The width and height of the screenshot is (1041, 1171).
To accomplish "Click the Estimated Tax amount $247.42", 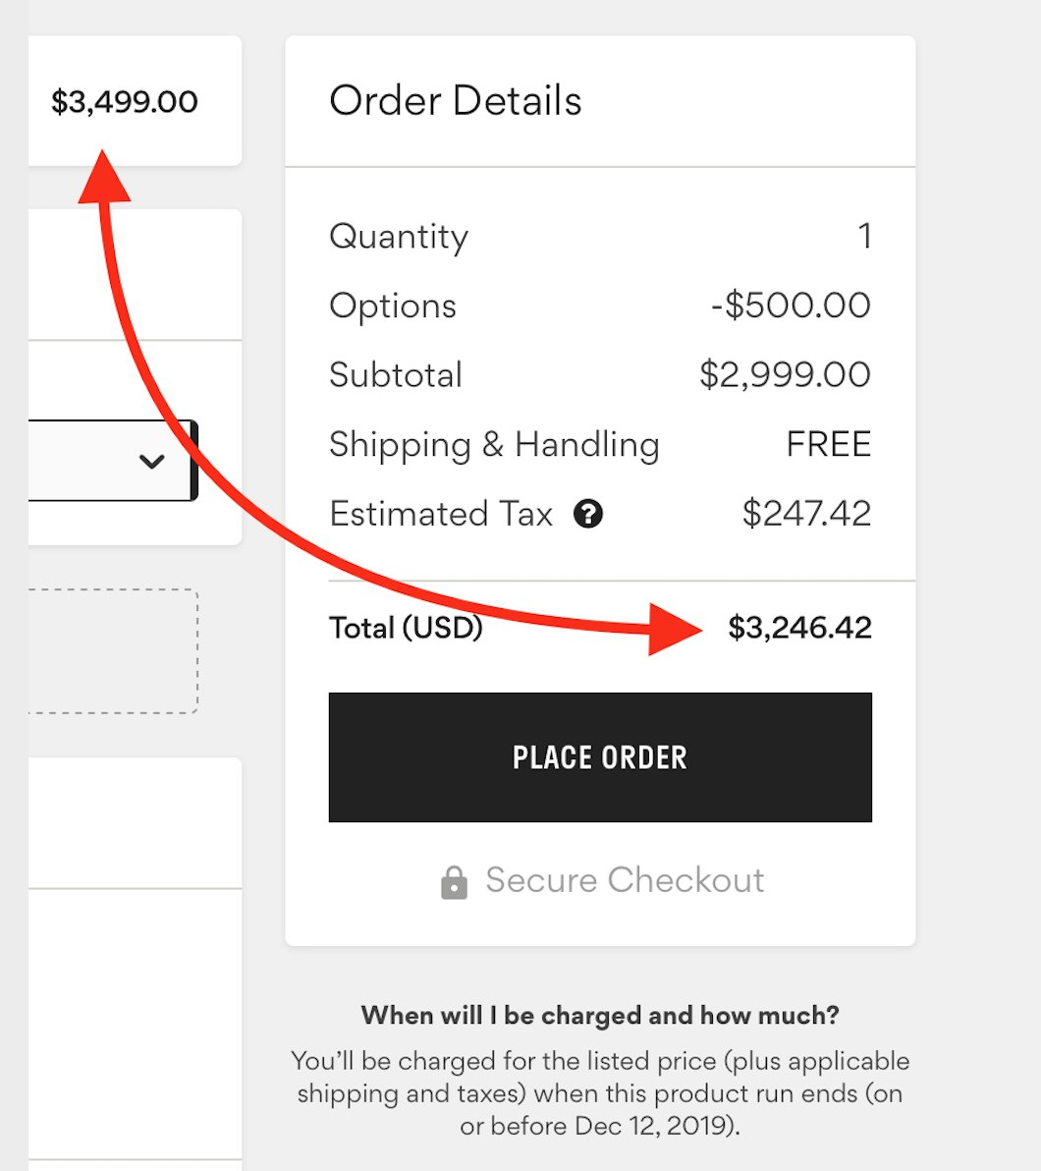I will (806, 514).
